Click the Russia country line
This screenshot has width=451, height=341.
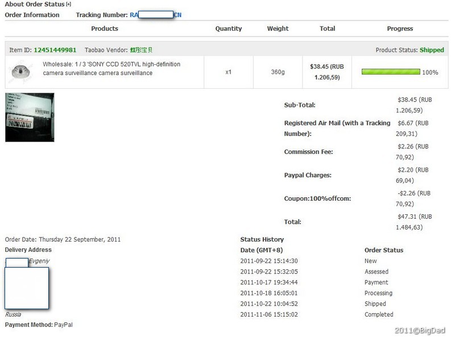point(13,314)
